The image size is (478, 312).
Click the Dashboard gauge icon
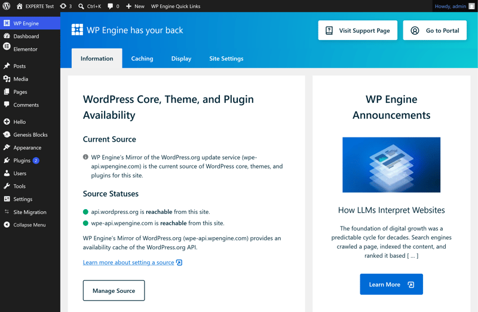pos(7,36)
